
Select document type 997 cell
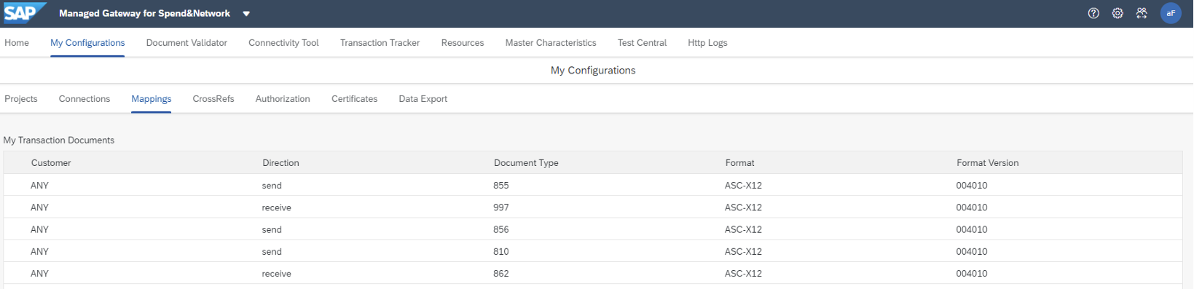[501, 207]
